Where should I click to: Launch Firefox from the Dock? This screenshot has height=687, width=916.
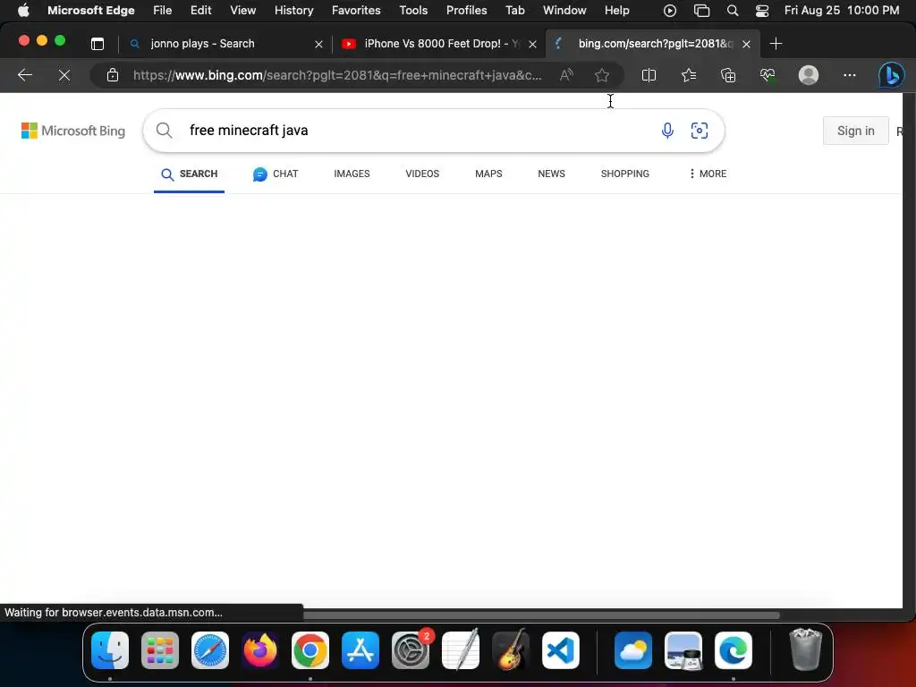260,650
